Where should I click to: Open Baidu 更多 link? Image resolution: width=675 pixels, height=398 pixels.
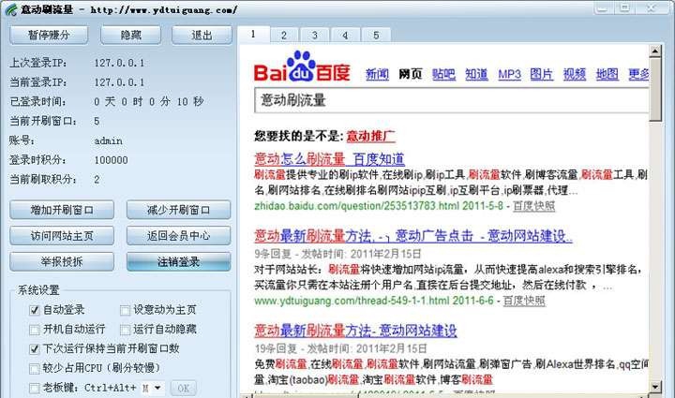(x=638, y=74)
